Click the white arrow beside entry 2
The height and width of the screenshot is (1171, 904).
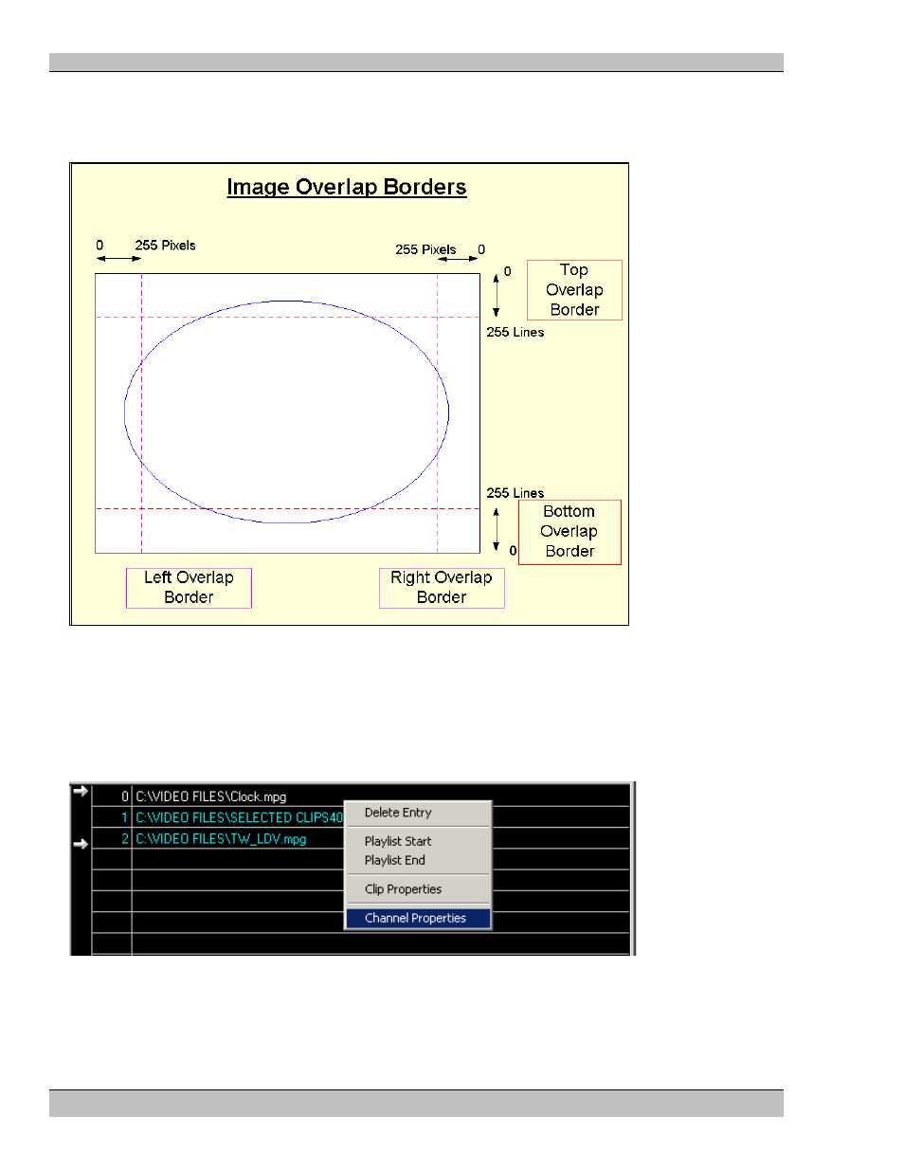coord(81,843)
